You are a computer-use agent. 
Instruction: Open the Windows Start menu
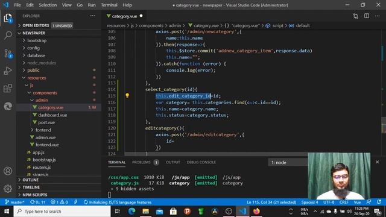pos(7,212)
